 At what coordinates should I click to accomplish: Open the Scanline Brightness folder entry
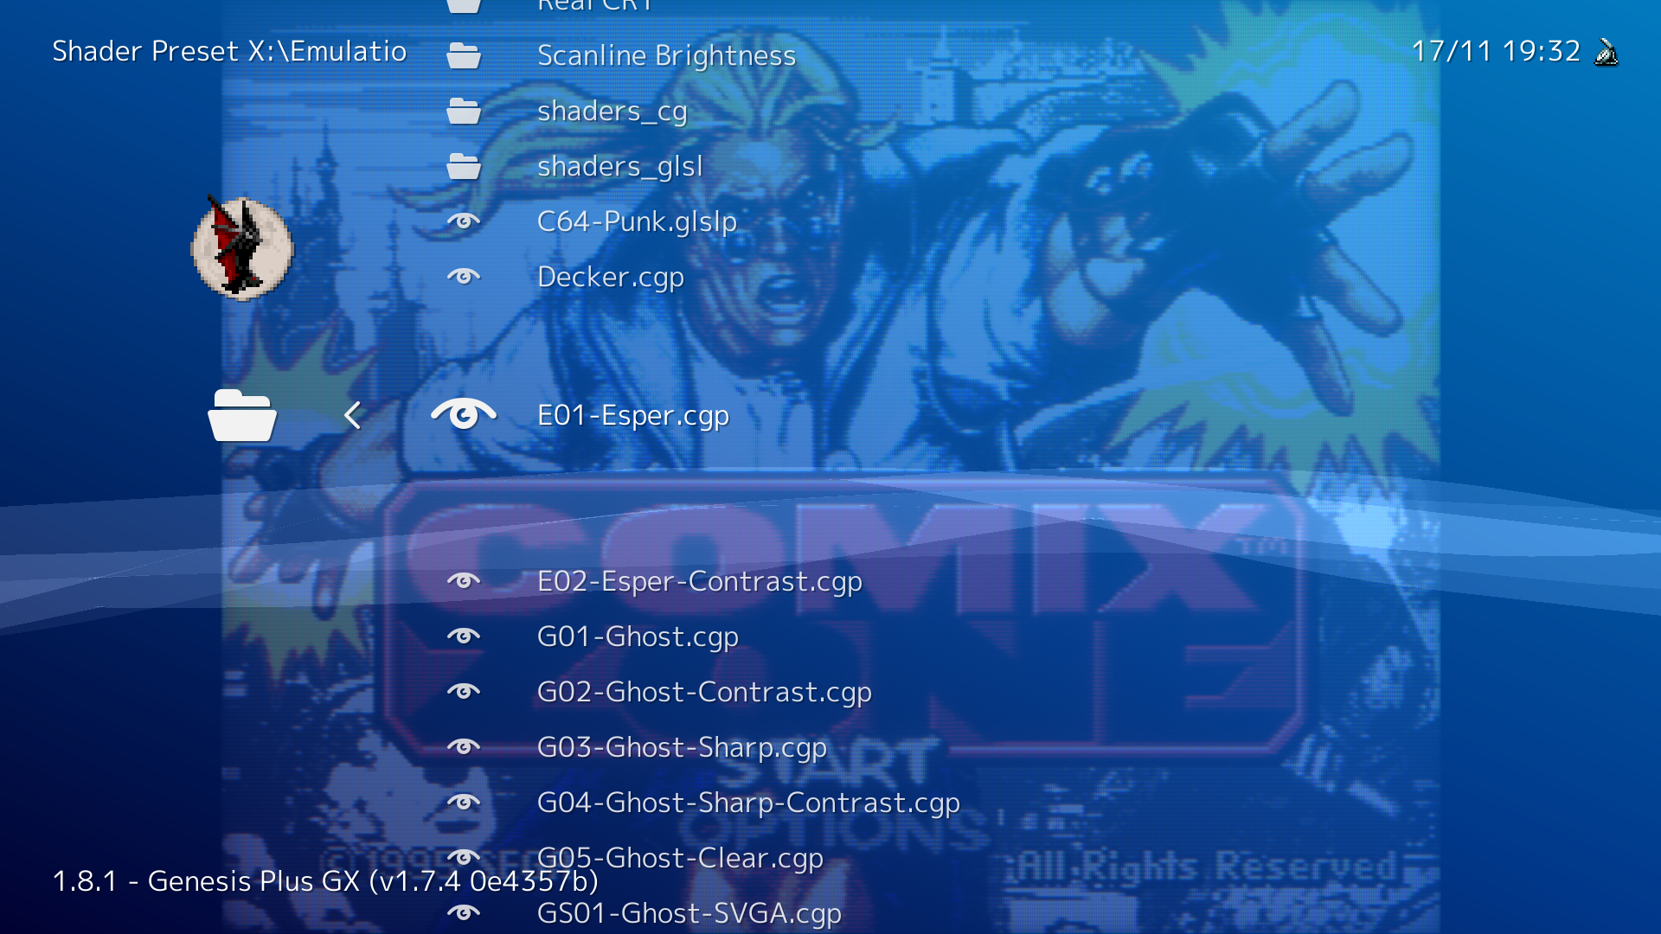(x=666, y=56)
